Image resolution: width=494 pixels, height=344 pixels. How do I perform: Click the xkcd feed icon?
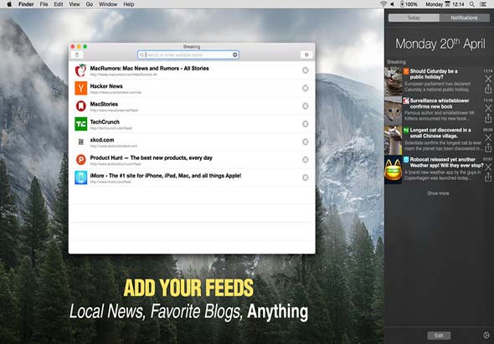click(80, 142)
